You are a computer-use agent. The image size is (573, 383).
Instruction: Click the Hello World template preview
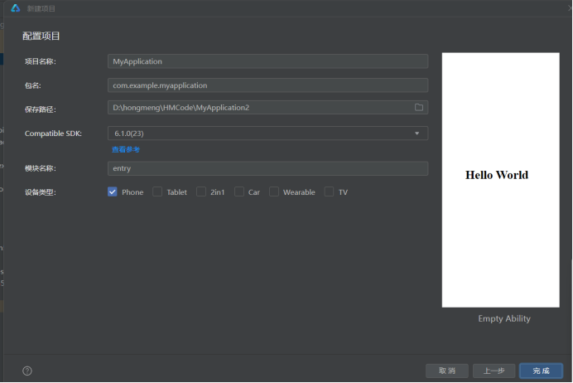pyautogui.click(x=501, y=180)
